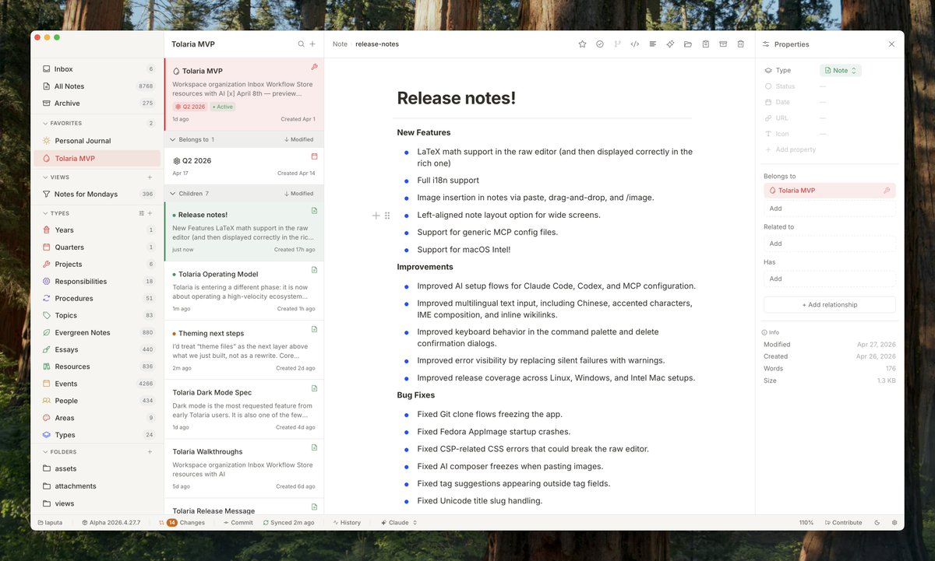
Task: Click the Note breadcrumb in editor header
Action: [340, 44]
